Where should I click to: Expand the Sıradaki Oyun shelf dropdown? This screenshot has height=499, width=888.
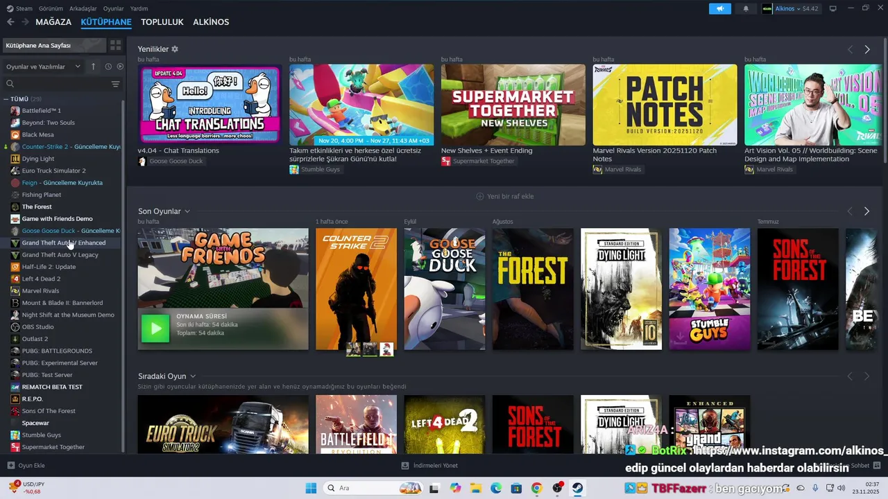click(x=193, y=376)
